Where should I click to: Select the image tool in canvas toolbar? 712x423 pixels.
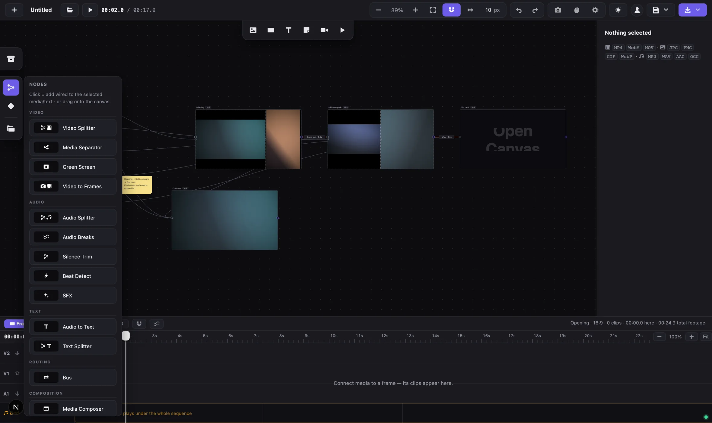tap(253, 30)
